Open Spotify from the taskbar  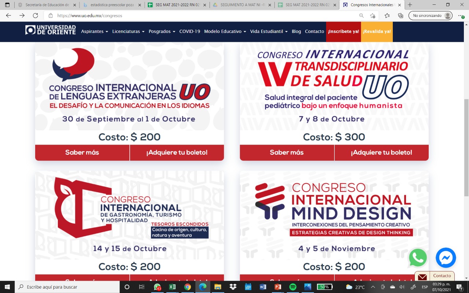click(x=293, y=287)
